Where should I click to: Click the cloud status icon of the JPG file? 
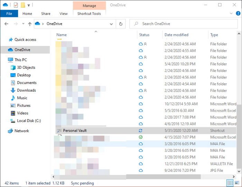tap(141, 170)
